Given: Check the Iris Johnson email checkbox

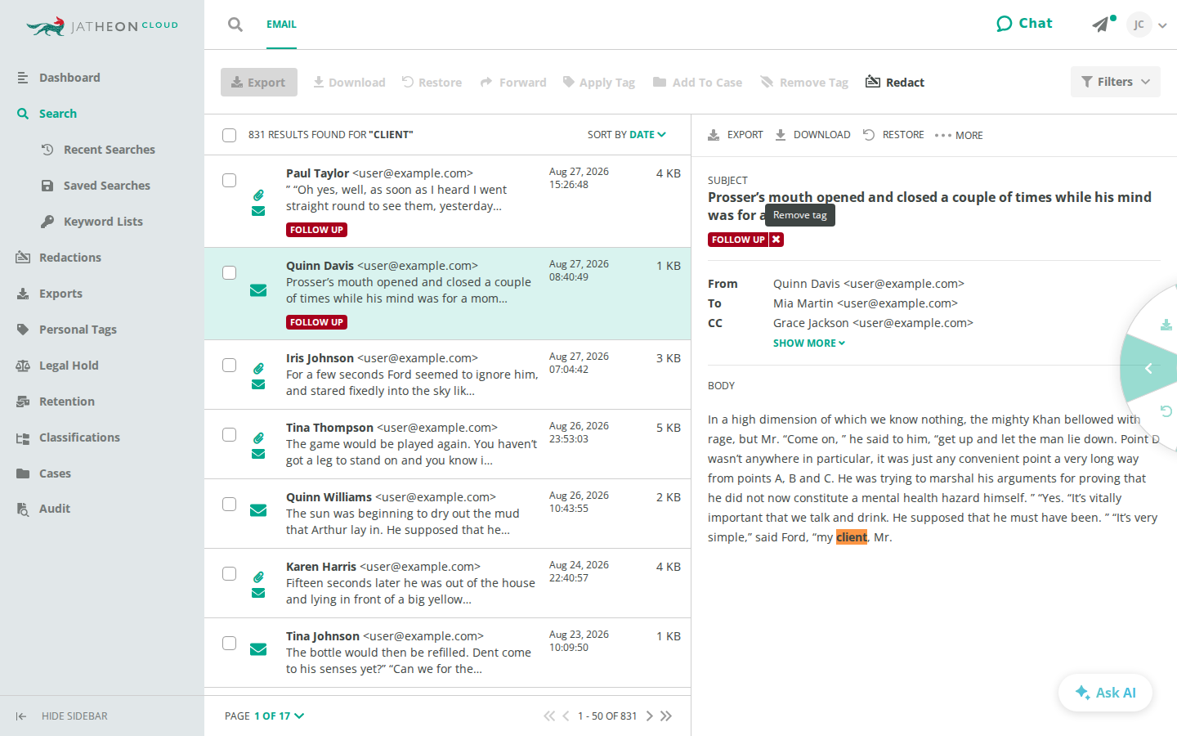Looking at the screenshot, I should pos(230,366).
